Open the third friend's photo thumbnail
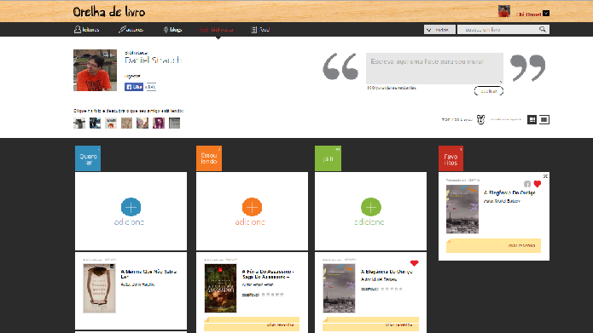Viewport: 593px width, 333px height. [x=111, y=123]
